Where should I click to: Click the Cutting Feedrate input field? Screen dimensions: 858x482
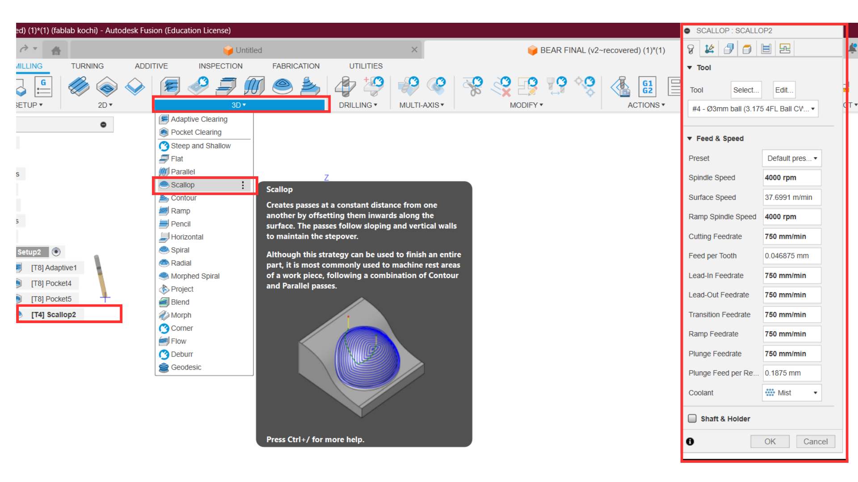click(792, 237)
